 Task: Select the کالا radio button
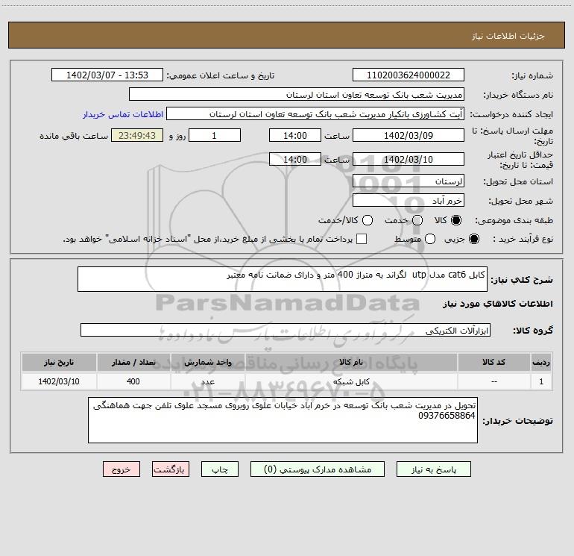[456, 220]
